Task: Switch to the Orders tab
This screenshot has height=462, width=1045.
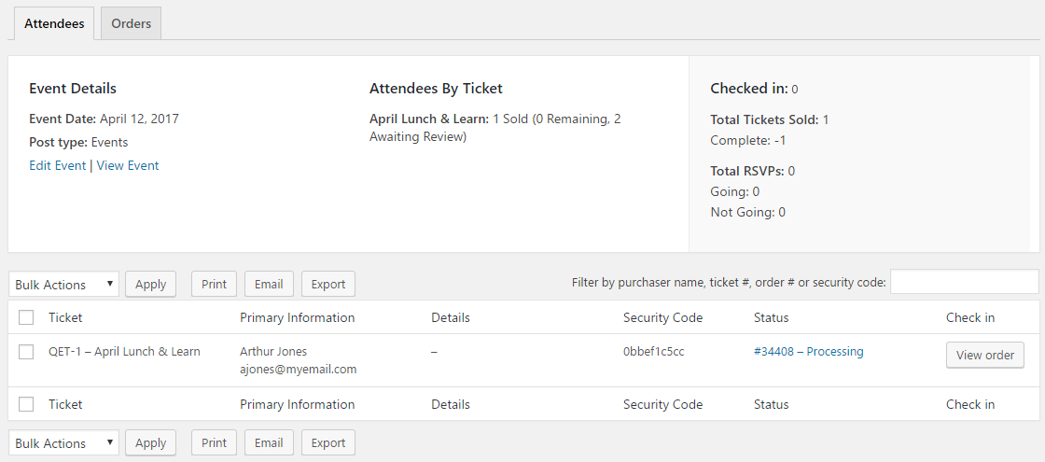Action: [x=131, y=23]
